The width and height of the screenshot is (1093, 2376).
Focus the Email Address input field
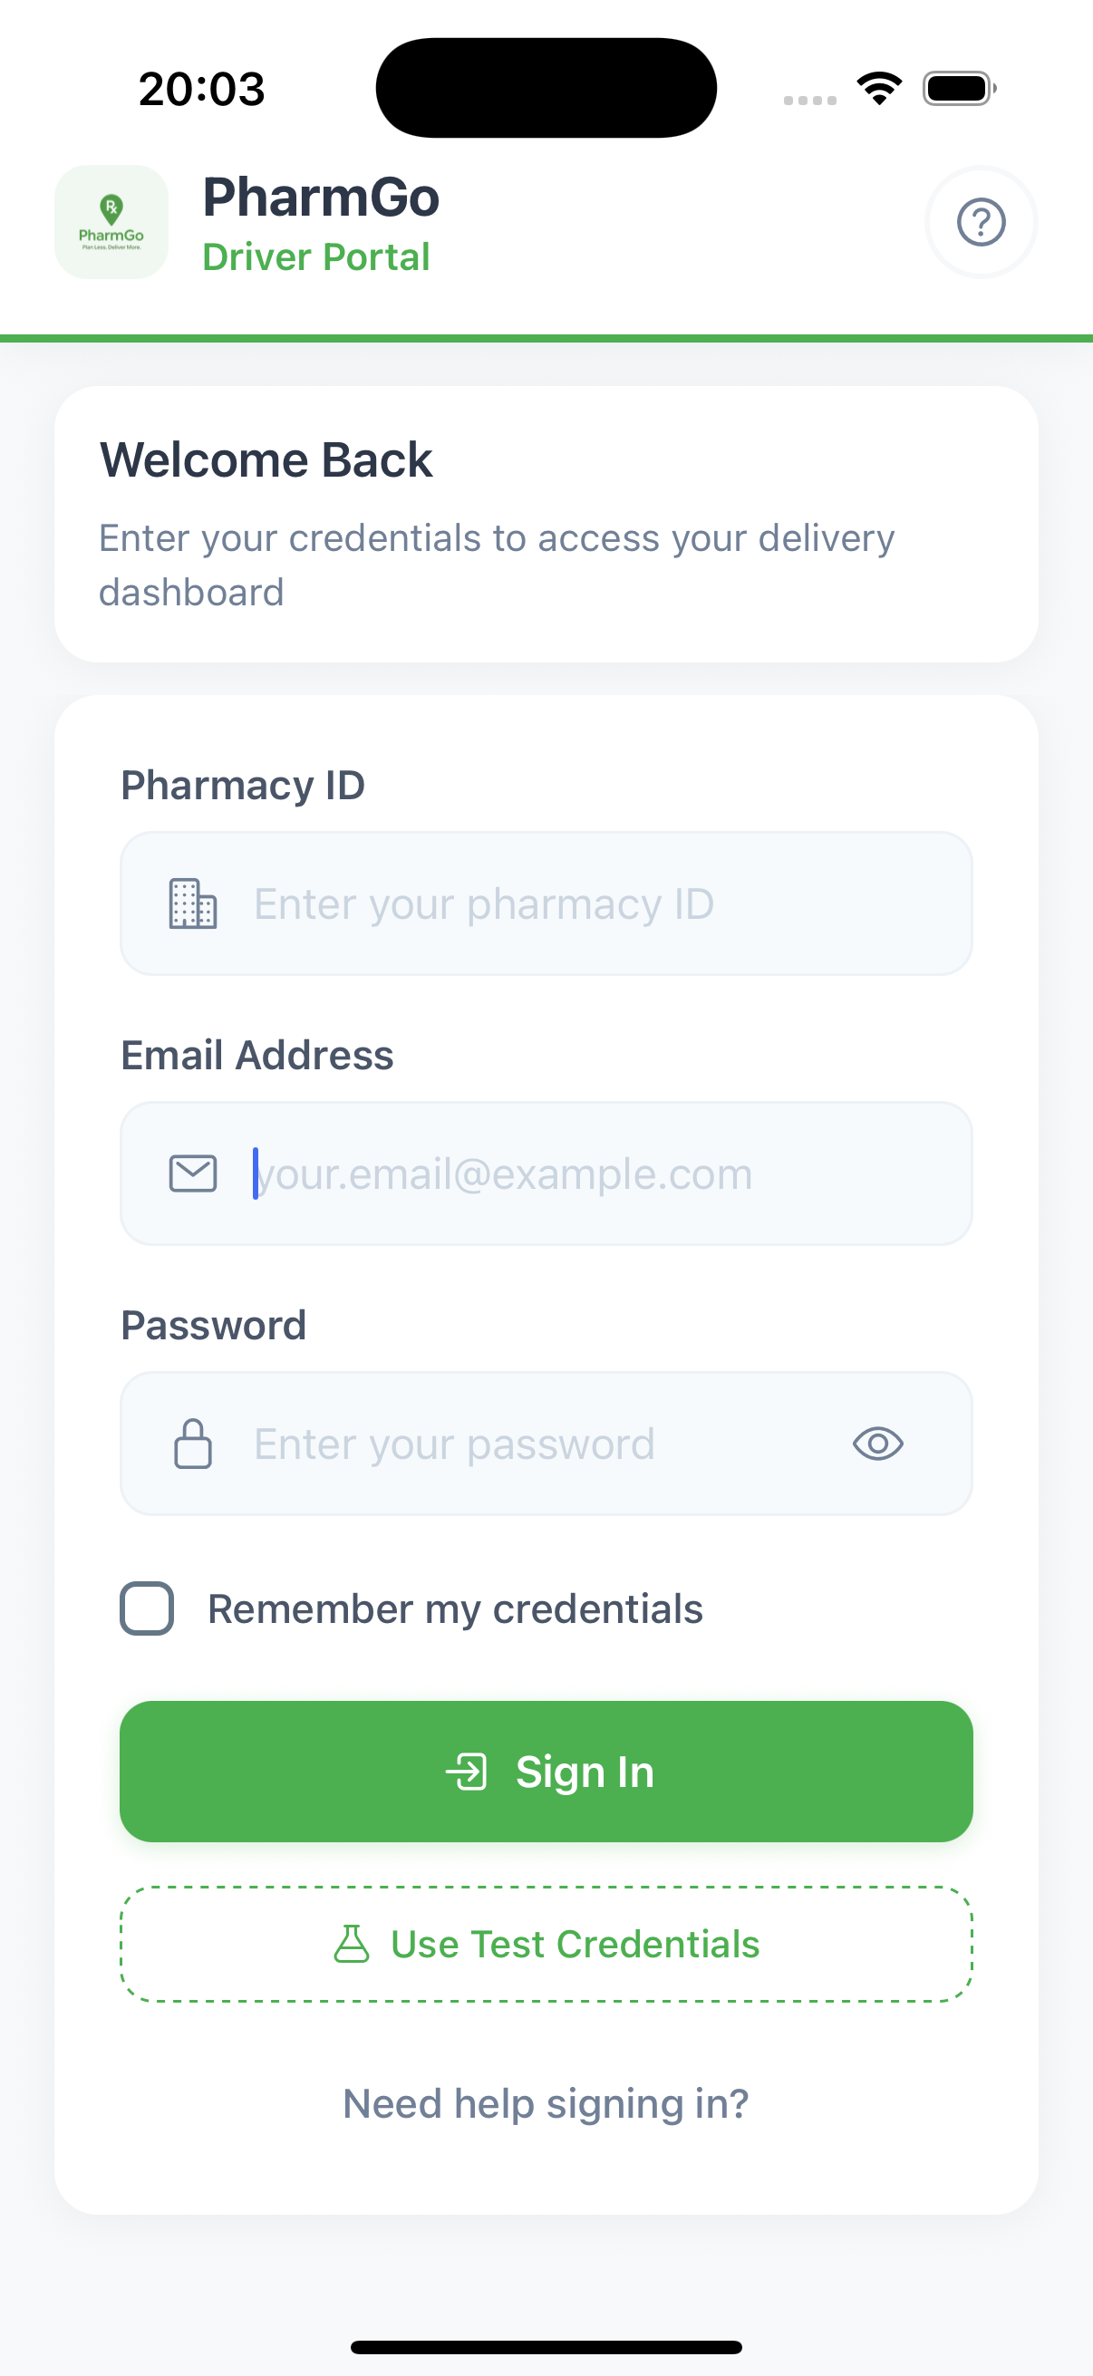[572, 1174]
